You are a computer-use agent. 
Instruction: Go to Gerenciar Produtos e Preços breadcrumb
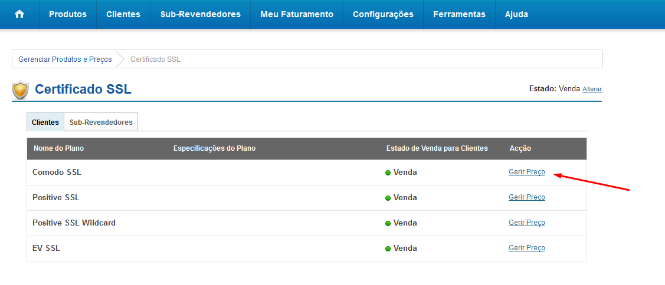click(65, 59)
